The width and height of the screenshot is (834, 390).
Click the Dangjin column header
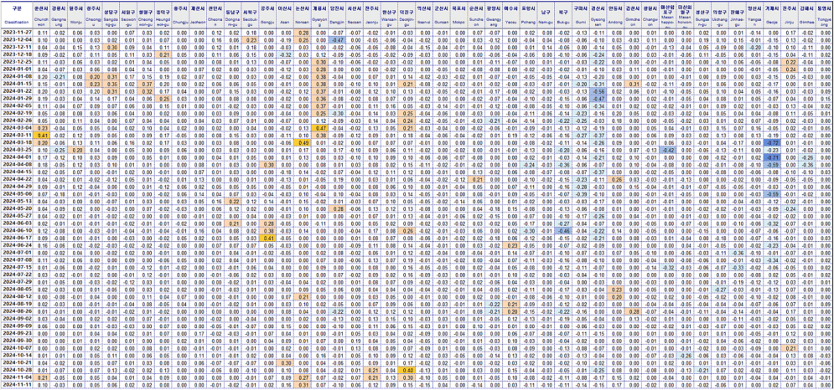click(x=337, y=16)
